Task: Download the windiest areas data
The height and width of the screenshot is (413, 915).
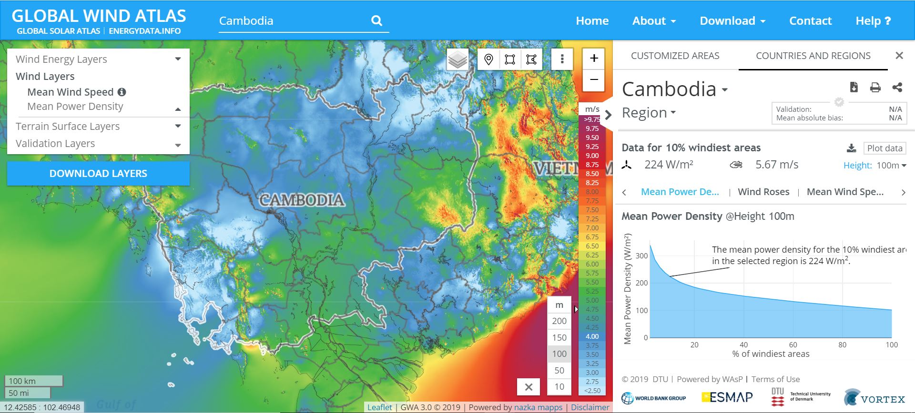Action: [x=851, y=148]
